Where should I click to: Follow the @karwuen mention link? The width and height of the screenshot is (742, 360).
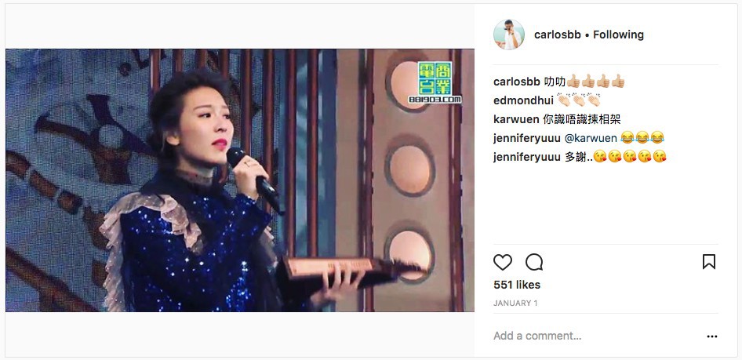point(591,138)
